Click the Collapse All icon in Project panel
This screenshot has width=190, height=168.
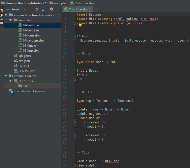pyautogui.click(x=43, y=9)
